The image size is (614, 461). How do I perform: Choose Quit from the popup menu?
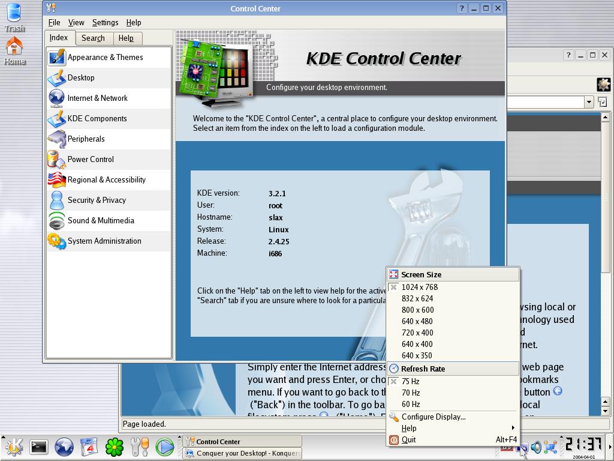408,439
